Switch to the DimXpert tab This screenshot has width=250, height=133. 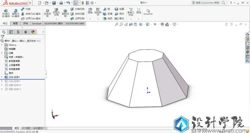pos(37,24)
